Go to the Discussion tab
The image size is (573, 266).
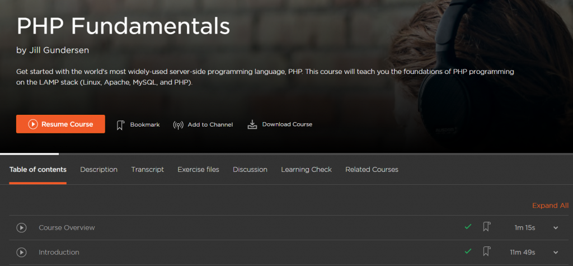pos(250,170)
